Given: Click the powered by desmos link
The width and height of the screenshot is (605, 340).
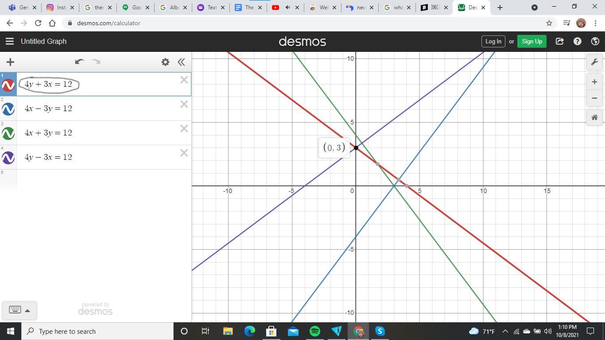Looking at the screenshot, I should tap(95, 309).
